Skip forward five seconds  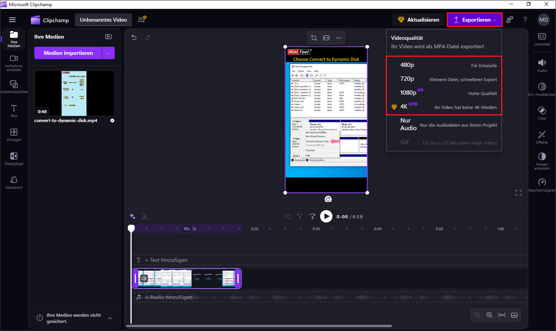pos(312,216)
